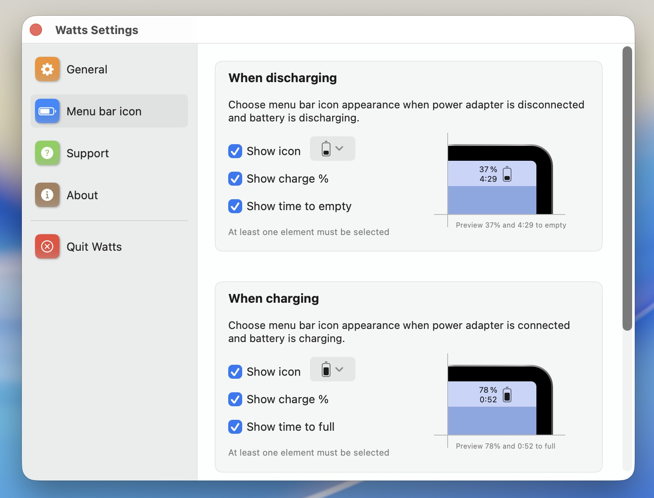Open the discharging icon style dropdown
This screenshot has width=654, height=498.
332,149
